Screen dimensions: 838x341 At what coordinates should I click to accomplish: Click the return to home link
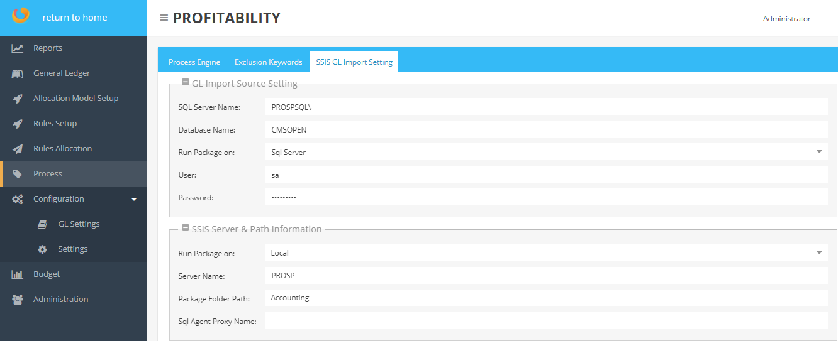click(74, 18)
